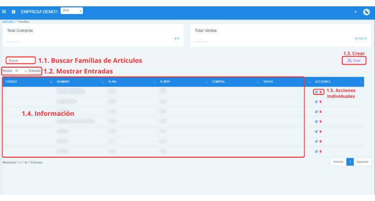
Task: Sort table by ACCIONES column
Action: (338, 82)
